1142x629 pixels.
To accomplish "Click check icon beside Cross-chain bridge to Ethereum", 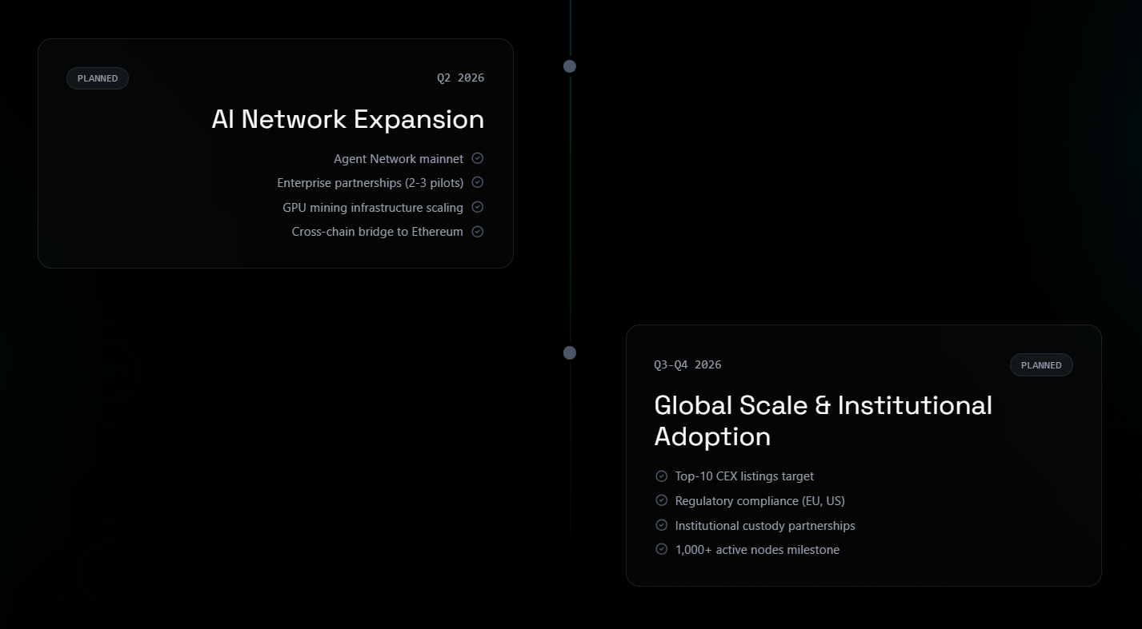I will (x=478, y=232).
